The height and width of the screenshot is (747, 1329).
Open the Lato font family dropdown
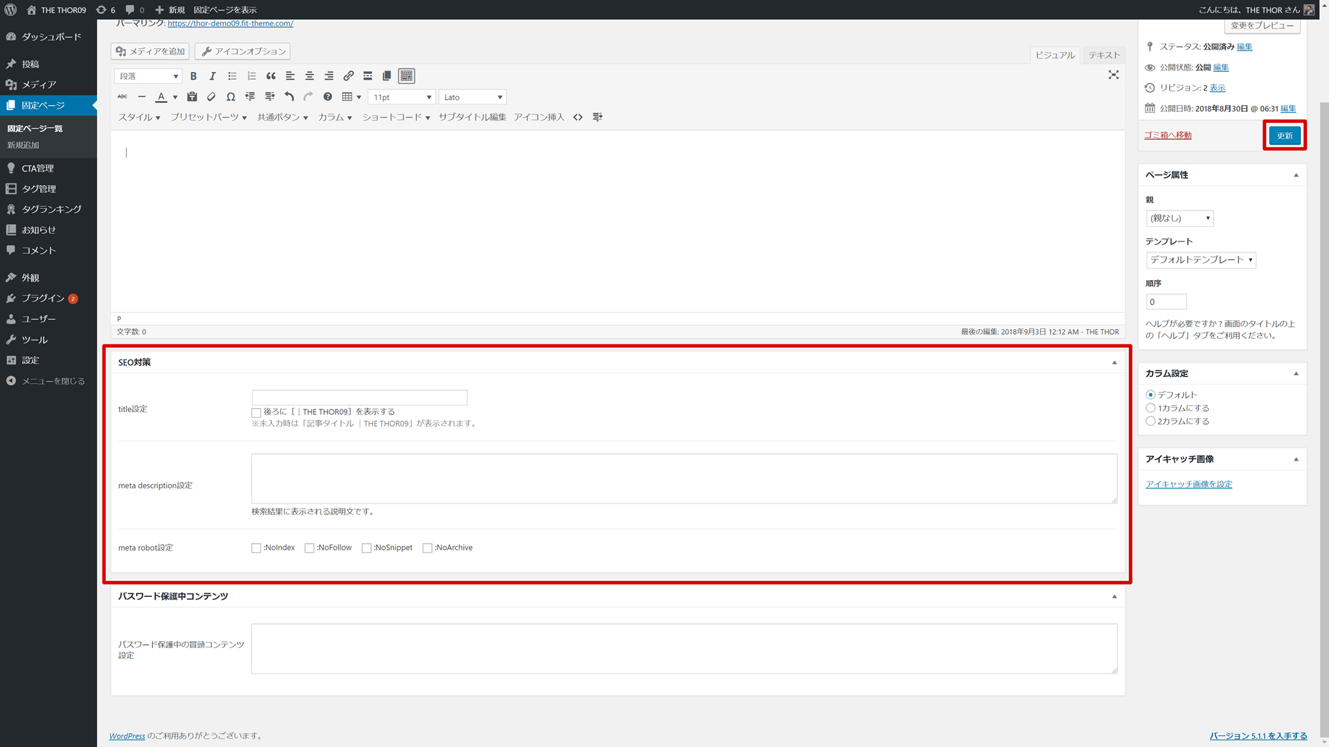473,98
